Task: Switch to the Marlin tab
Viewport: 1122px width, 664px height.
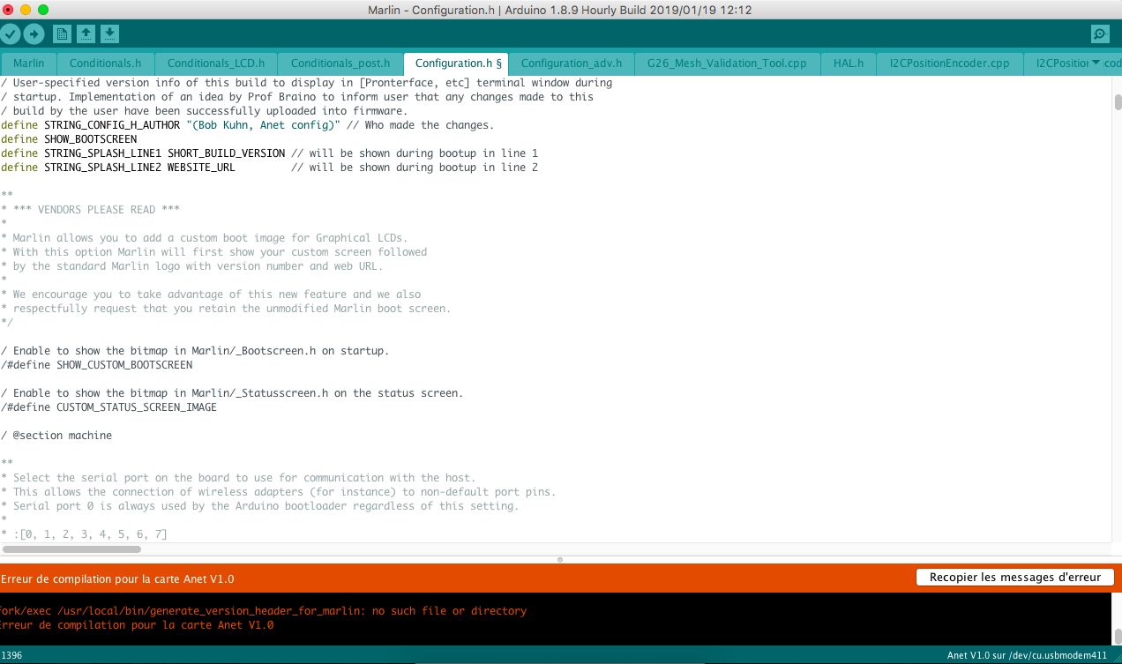Action: click(29, 63)
